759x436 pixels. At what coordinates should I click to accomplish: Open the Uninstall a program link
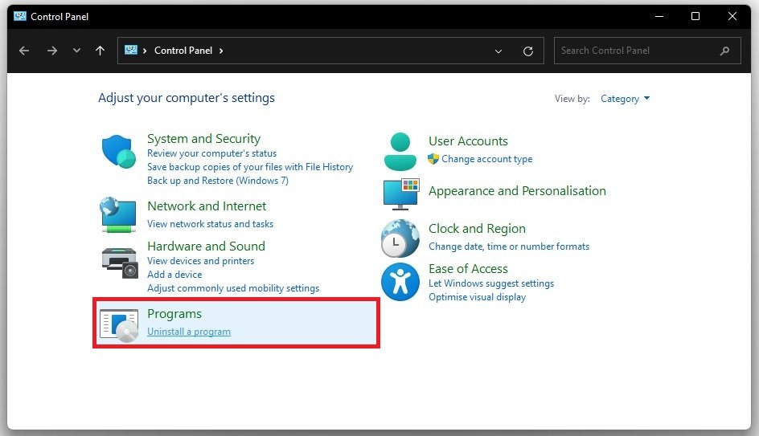[x=189, y=332]
